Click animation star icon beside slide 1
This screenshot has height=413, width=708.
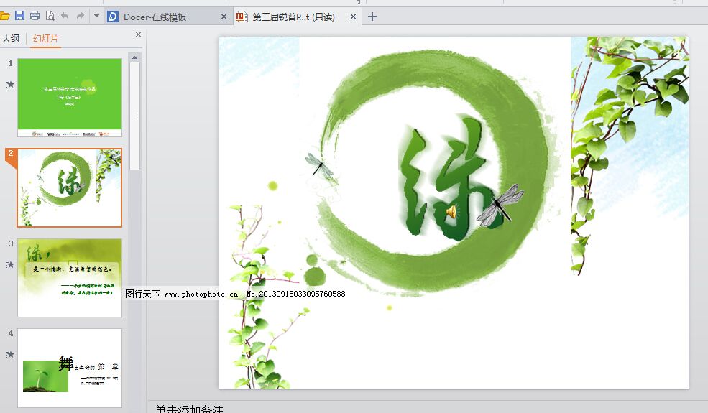10,85
